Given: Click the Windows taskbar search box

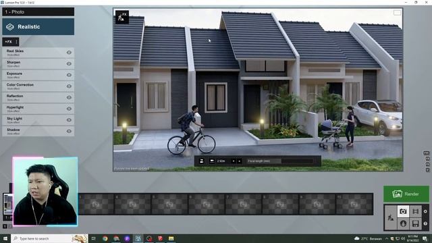Looking at the screenshot, I should tap(49, 238).
